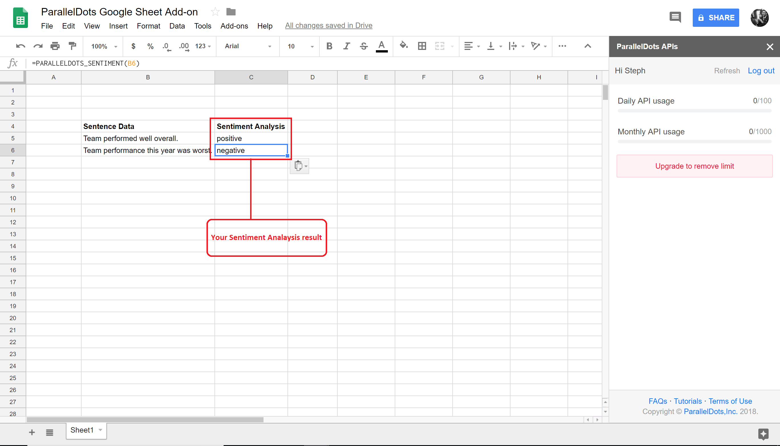Open the Tools menu
The image size is (780, 446).
pyautogui.click(x=202, y=26)
